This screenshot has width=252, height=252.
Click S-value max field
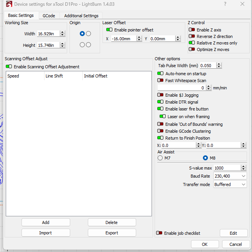pos(227,168)
